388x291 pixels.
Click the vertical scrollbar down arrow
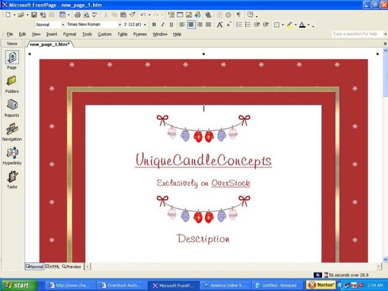tap(385, 259)
